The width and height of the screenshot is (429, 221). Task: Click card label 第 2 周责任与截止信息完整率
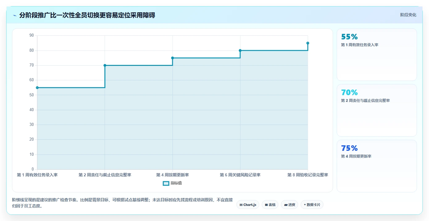tap(365, 101)
